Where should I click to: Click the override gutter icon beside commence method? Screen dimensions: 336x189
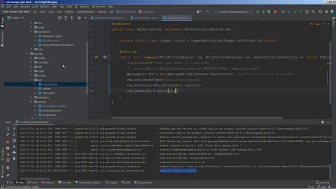pos(97,57)
